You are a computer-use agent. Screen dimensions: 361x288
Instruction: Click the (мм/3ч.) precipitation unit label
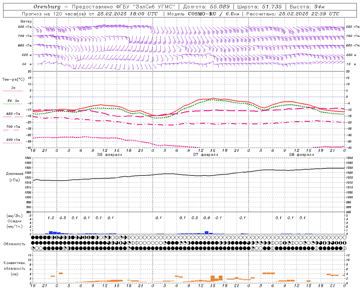[x=14, y=216]
